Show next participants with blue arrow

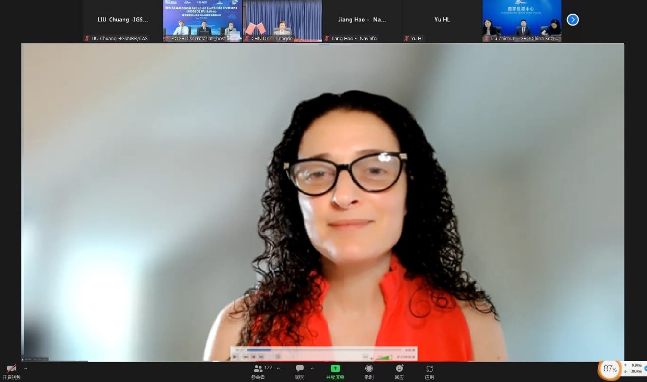pos(573,20)
